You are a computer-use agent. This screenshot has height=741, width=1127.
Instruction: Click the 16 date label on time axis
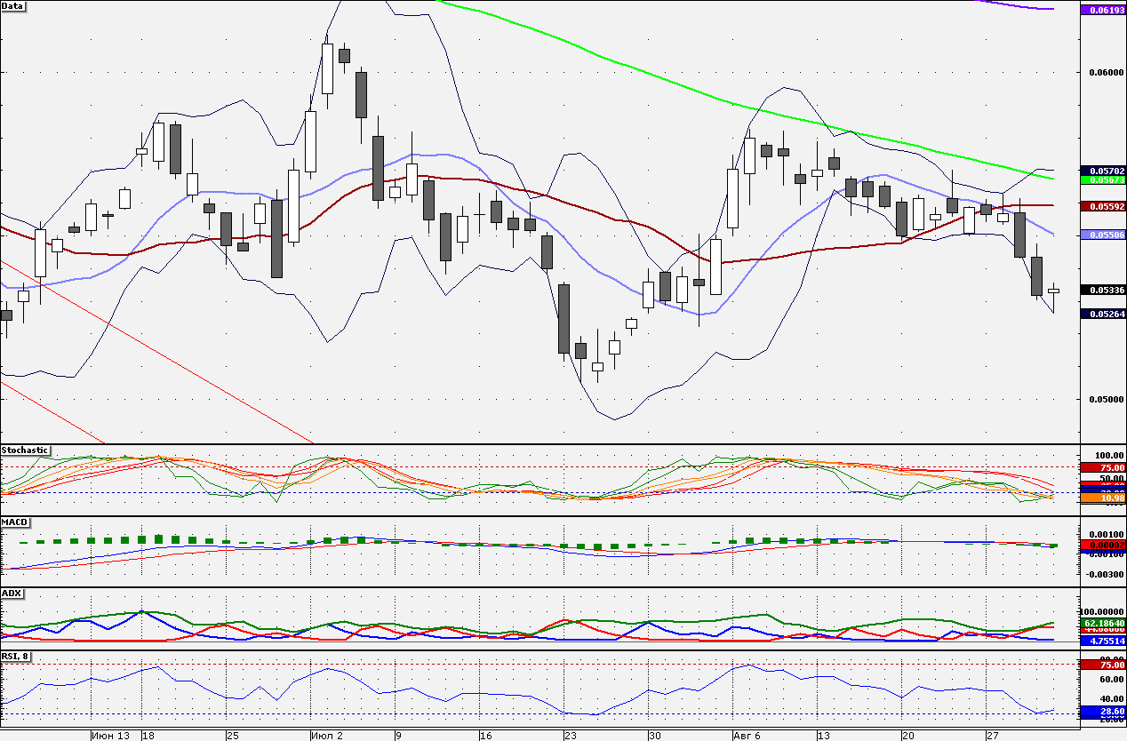tap(485, 736)
